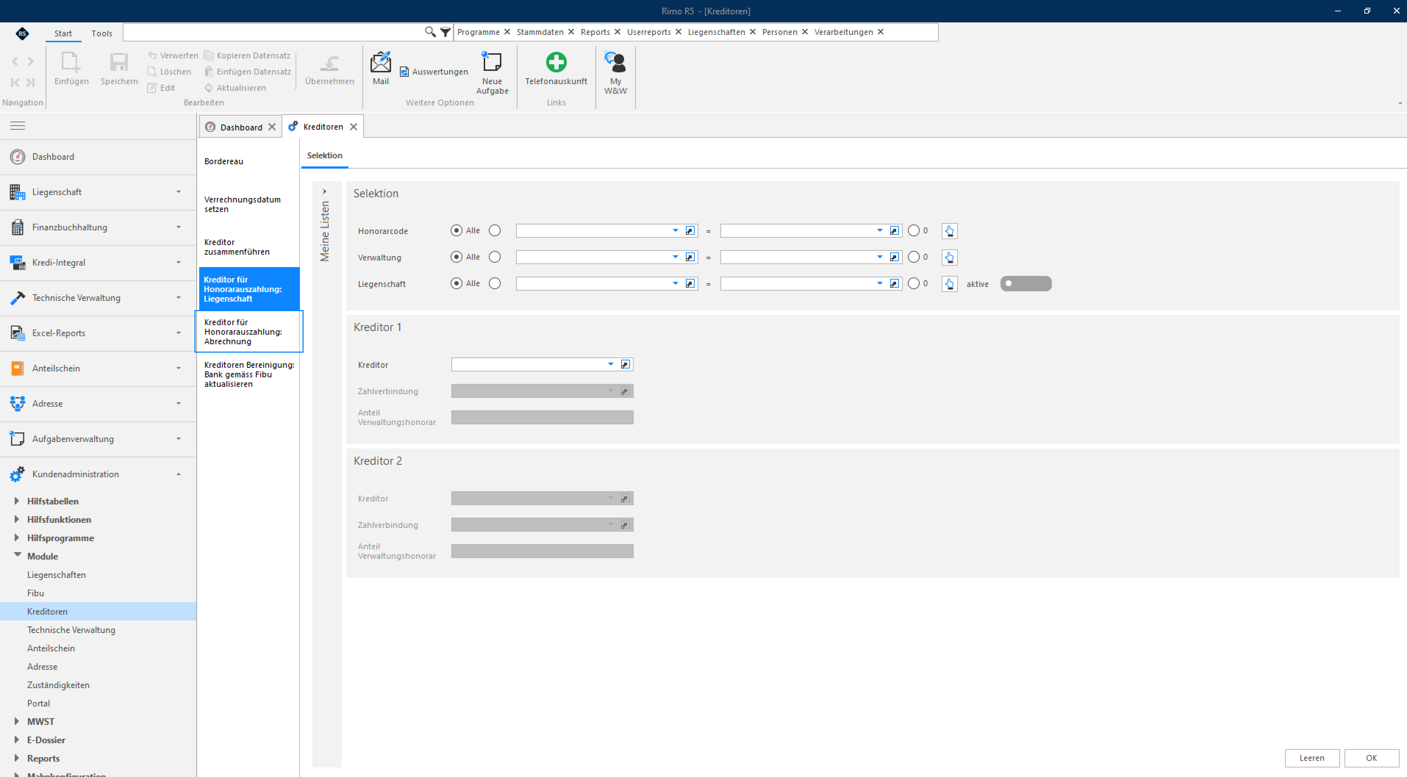Click the Rimo R5 application logo
Image resolution: width=1407 pixels, height=777 pixels.
pos(22,33)
